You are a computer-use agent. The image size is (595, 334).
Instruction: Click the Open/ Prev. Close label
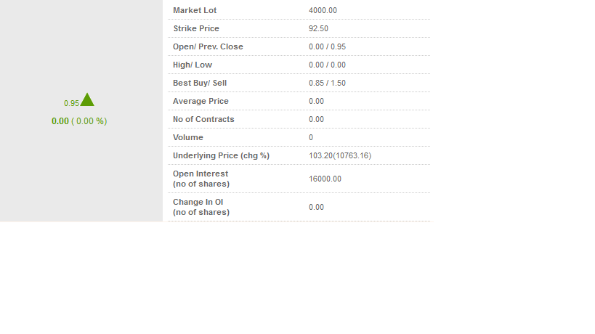[x=208, y=46]
